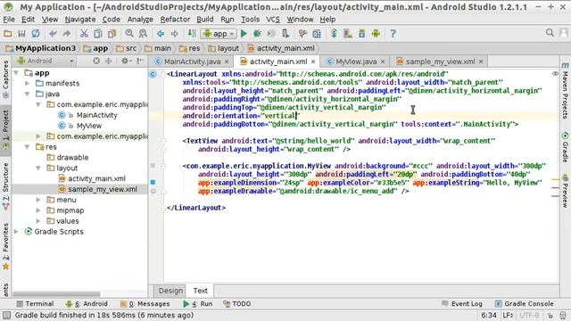571x321 pixels.
Task: Collapse the java folder
Action: point(28,94)
